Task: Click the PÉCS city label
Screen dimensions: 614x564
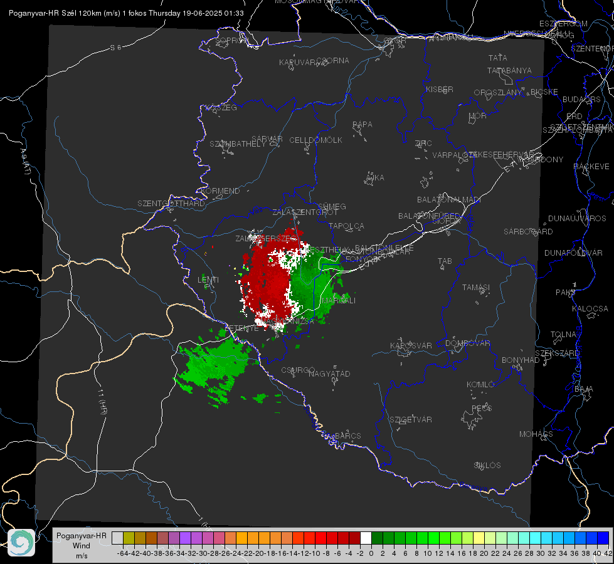Action: point(482,408)
